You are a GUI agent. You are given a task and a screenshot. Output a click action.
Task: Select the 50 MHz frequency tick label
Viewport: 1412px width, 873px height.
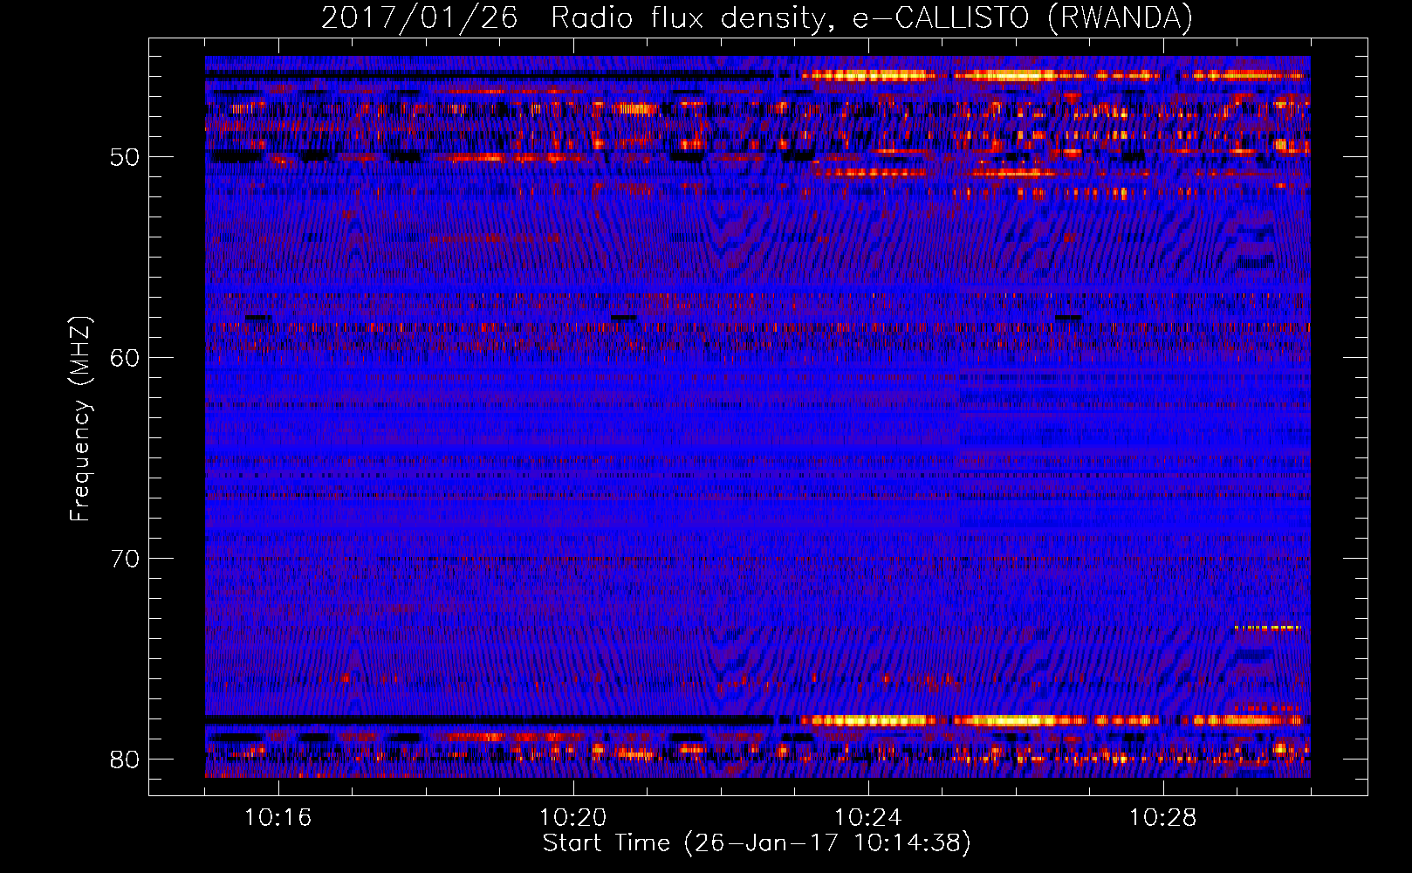pos(125,157)
